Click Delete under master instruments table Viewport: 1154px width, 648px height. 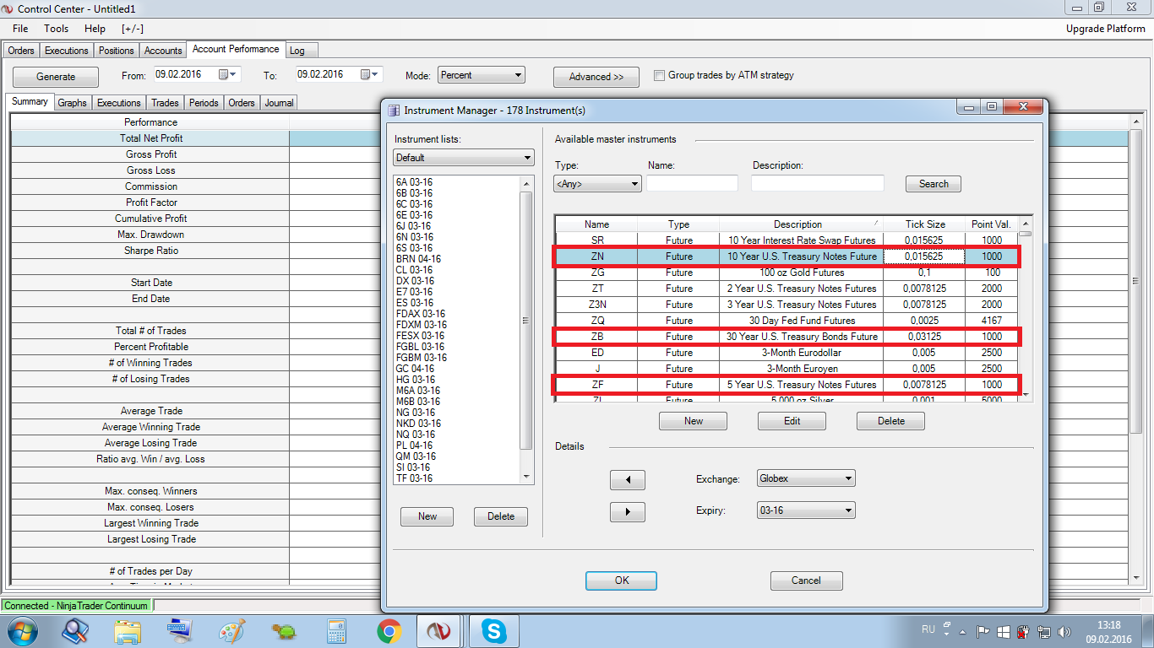(x=890, y=421)
